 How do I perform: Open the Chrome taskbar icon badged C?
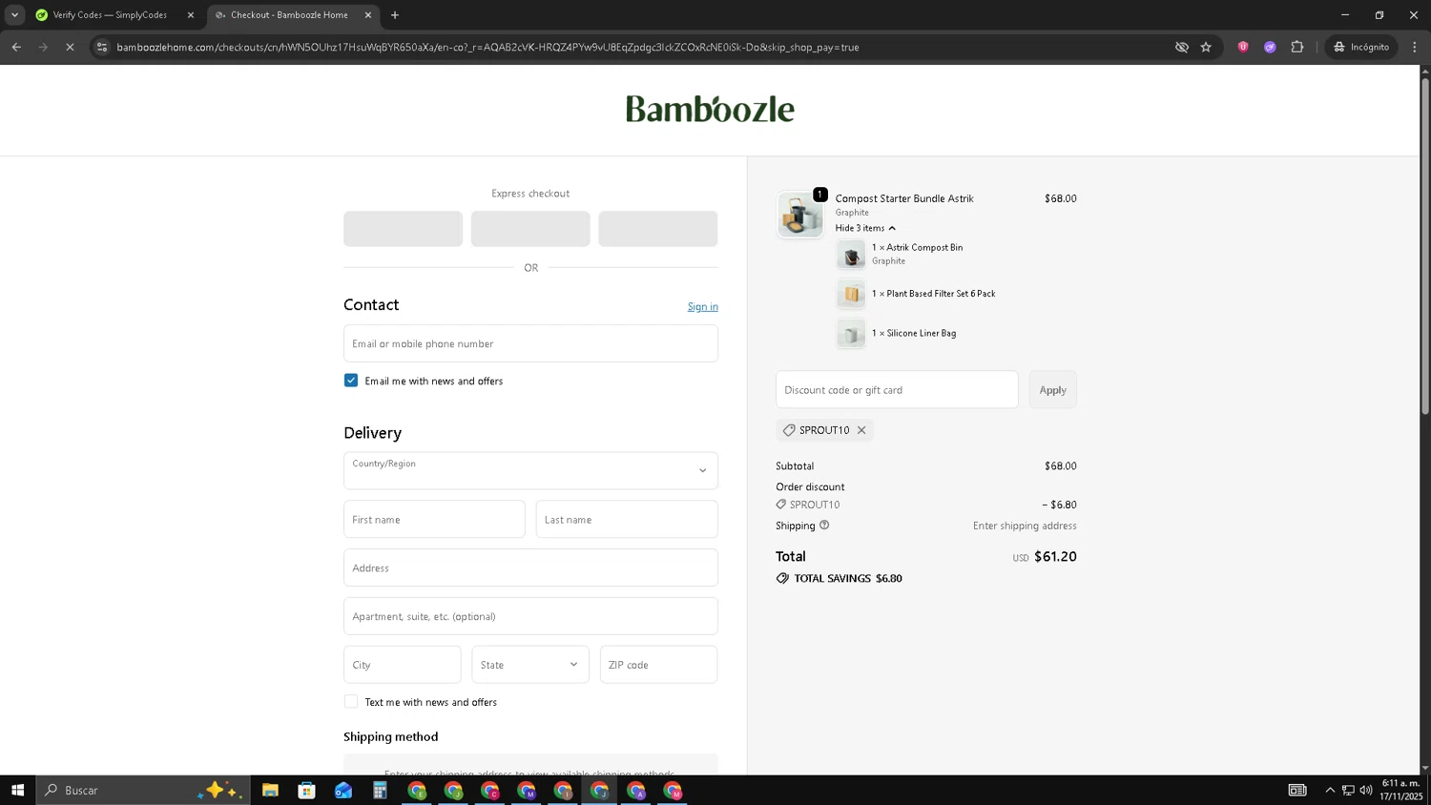489,790
